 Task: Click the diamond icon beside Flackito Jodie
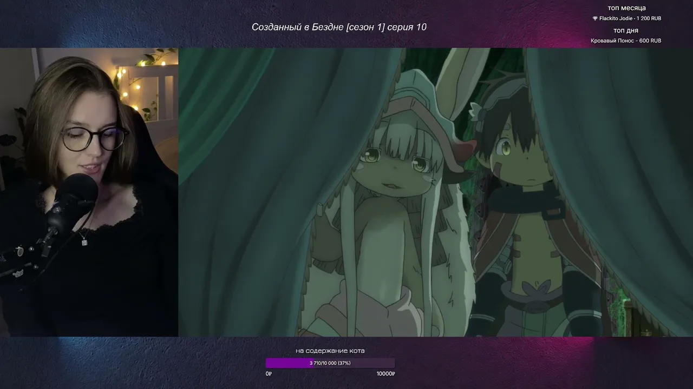[x=595, y=18]
